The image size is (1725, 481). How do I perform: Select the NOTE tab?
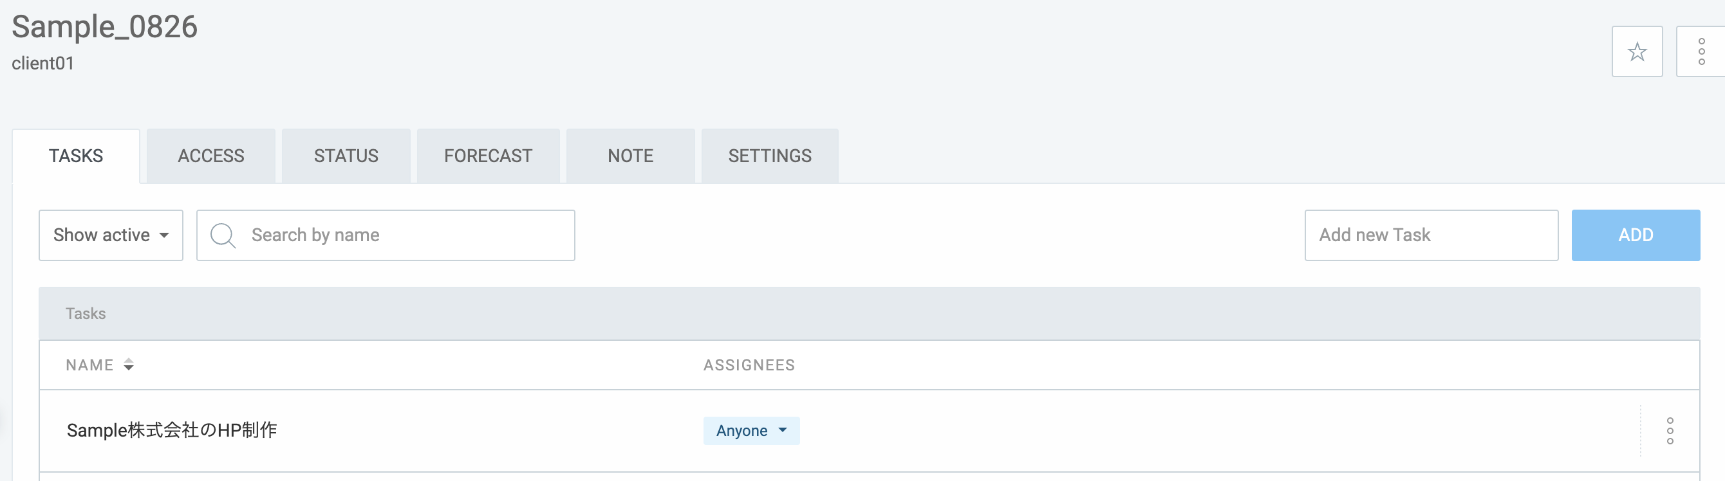pyautogui.click(x=630, y=156)
